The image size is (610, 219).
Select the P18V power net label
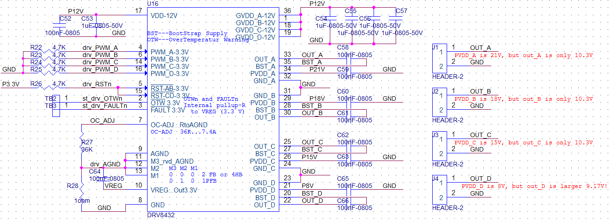tap(317, 98)
